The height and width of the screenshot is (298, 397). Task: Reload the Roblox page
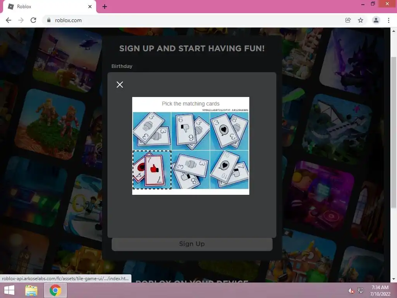point(33,20)
